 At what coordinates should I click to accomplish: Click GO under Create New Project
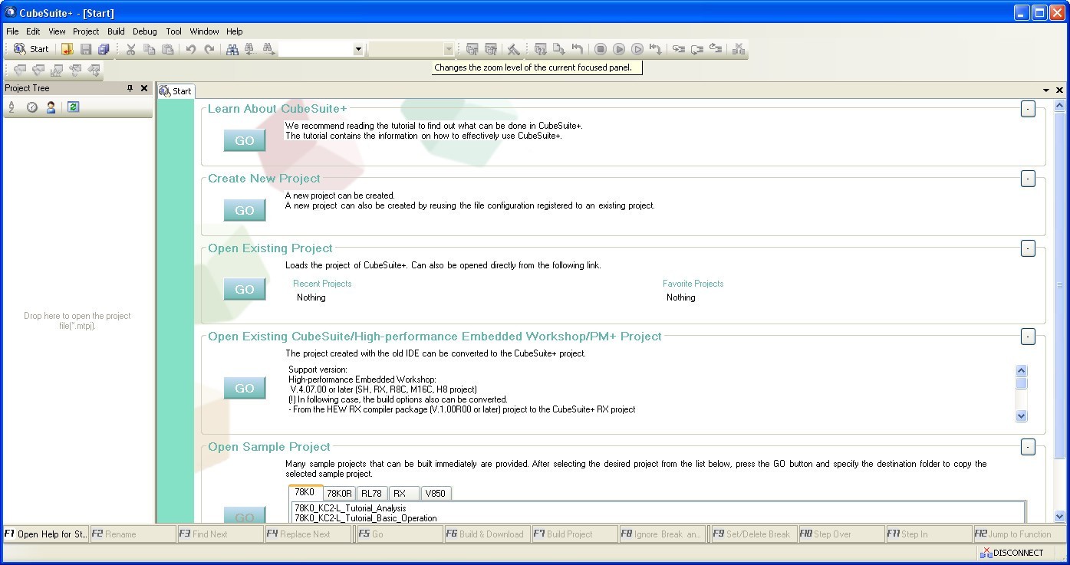pyautogui.click(x=245, y=210)
